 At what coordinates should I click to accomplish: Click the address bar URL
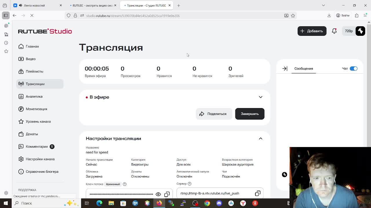tap(133, 16)
